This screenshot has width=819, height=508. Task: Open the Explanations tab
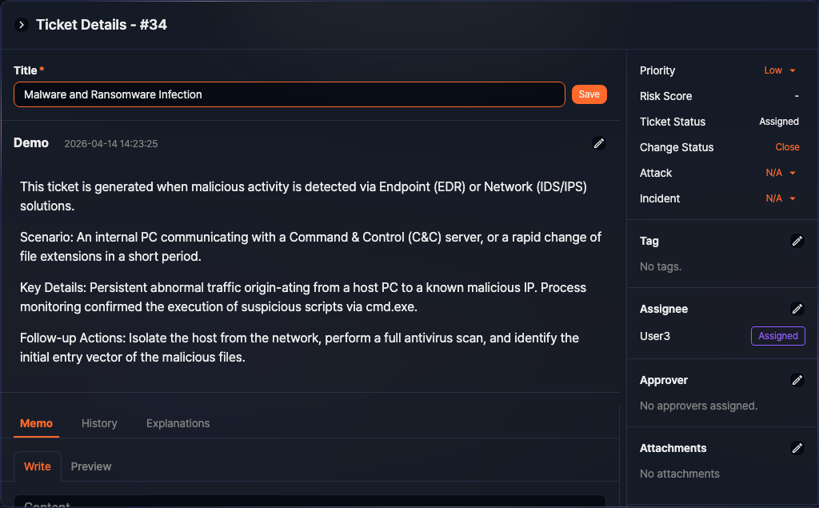coord(178,423)
